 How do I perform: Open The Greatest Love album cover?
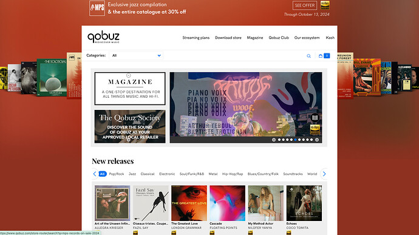coord(189,203)
